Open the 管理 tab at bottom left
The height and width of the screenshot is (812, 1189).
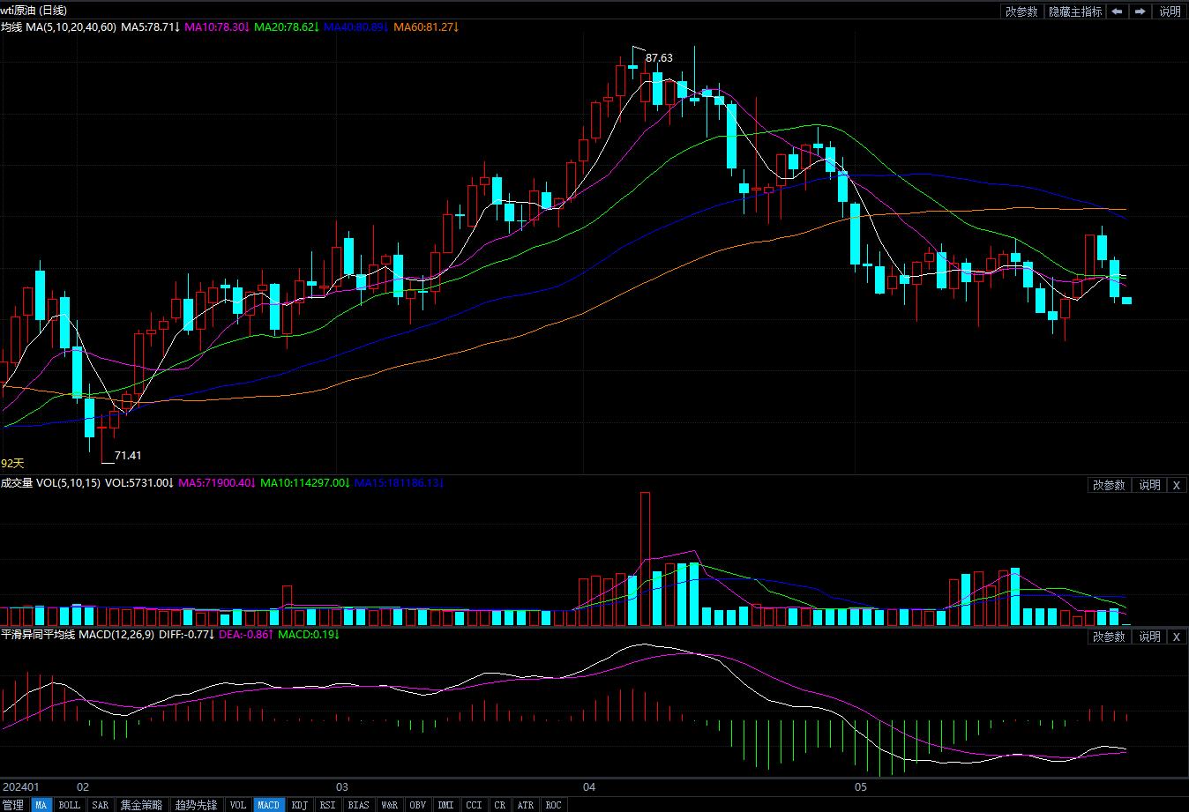[13, 805]
